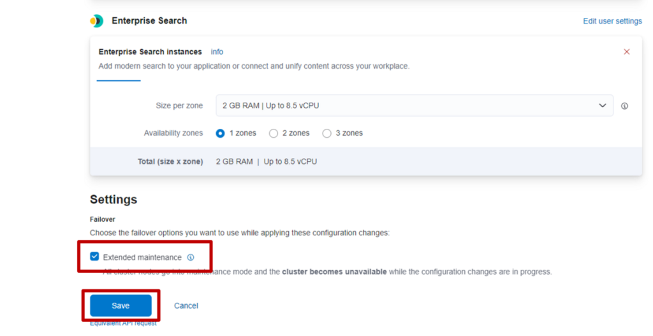Uncheck the Extended maintenance checkbox
This screenshot has width=653, height=336.
94,257
